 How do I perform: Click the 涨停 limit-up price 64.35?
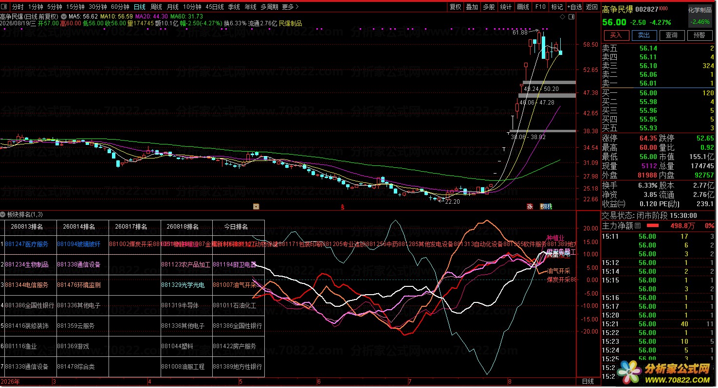(x=648, y=138)
